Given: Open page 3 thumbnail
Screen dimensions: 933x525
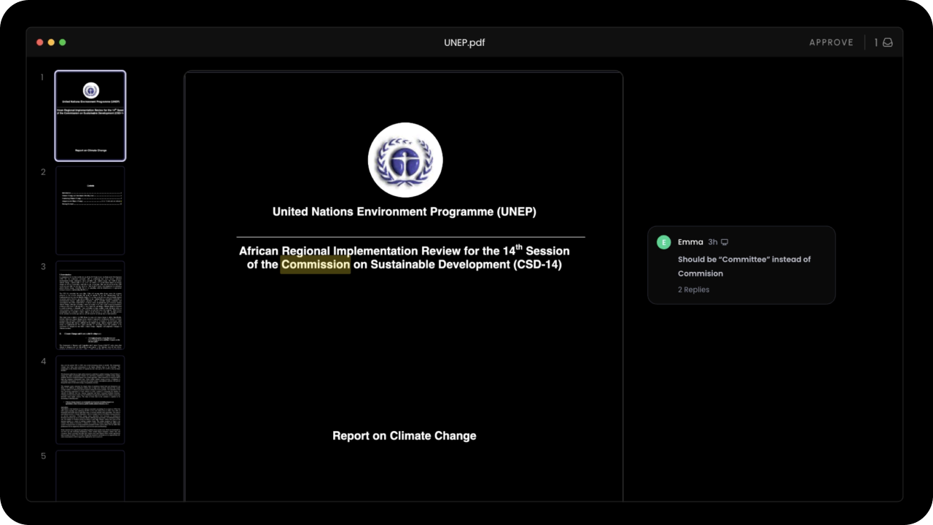Looking at the screenshot, I should pyautogui.click(x=90, y=306).
